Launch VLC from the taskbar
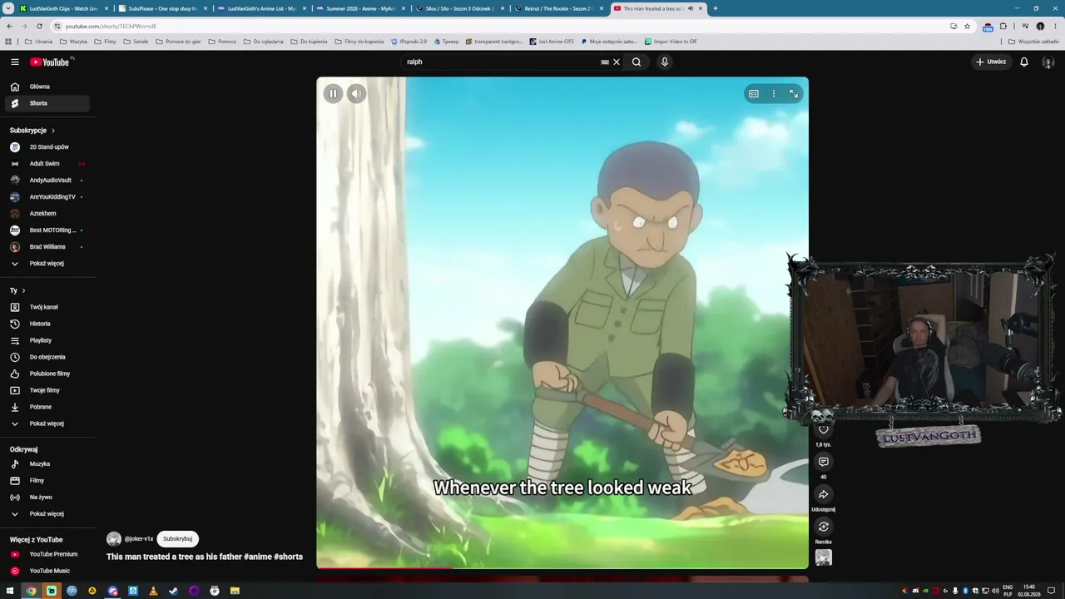The width and height of the screenshot is (1065, 599). click(153, 591)
